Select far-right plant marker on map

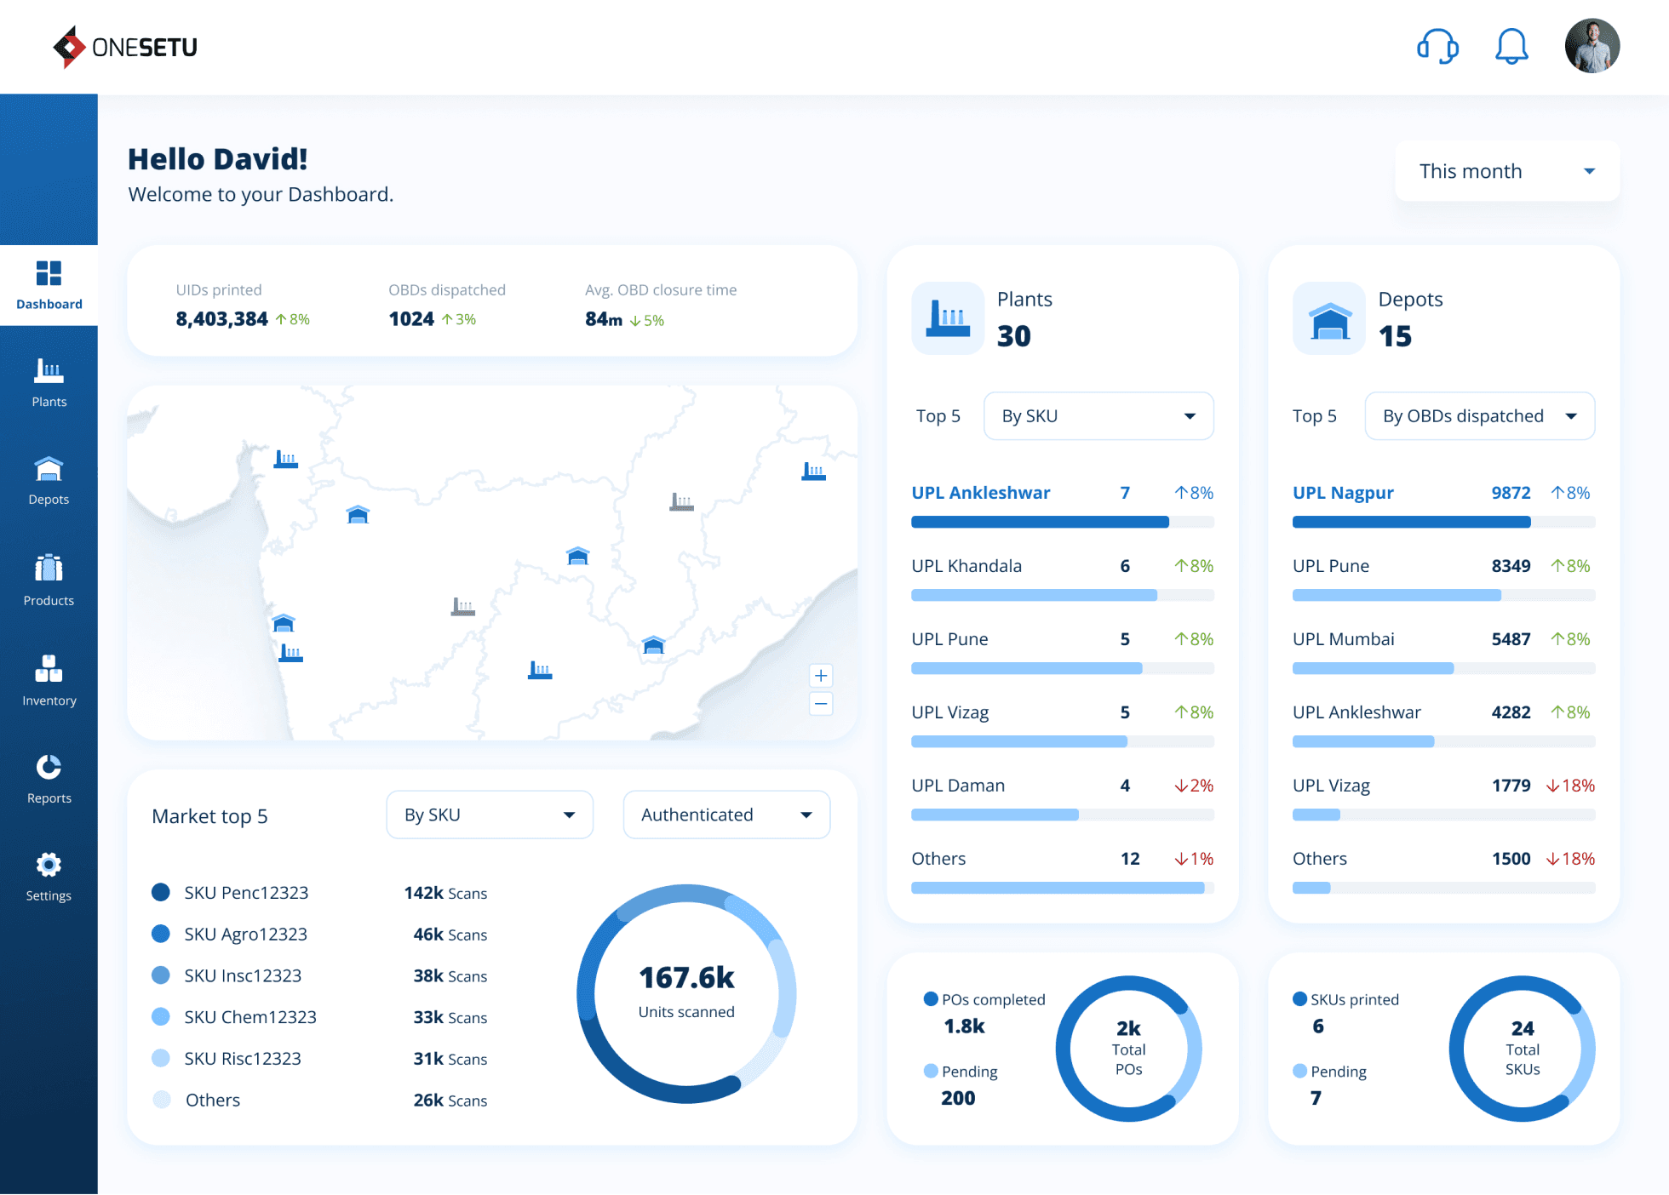(x=813, y=472)
